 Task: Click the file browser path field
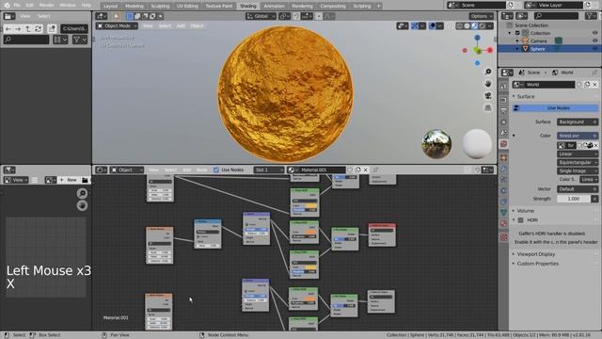click(x=74, y=29)
